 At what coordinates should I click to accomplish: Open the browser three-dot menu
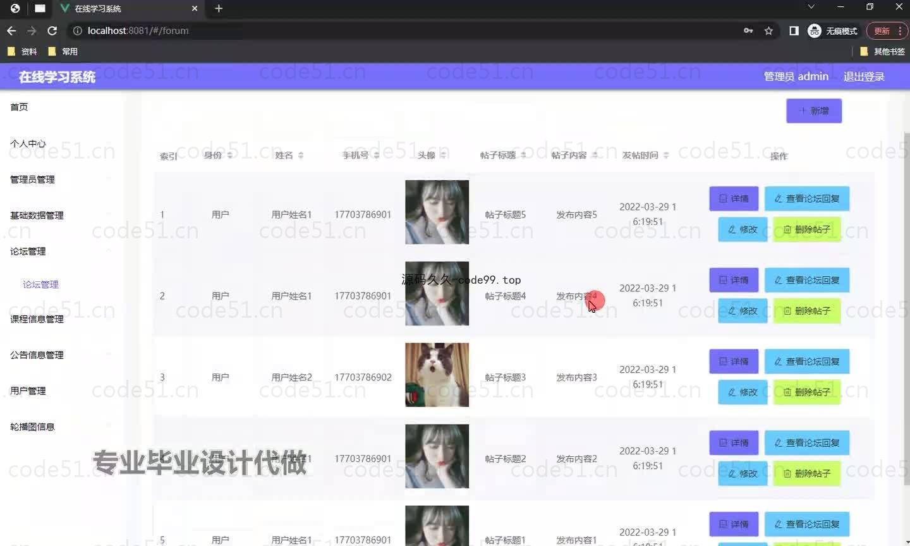click(900, 30)
